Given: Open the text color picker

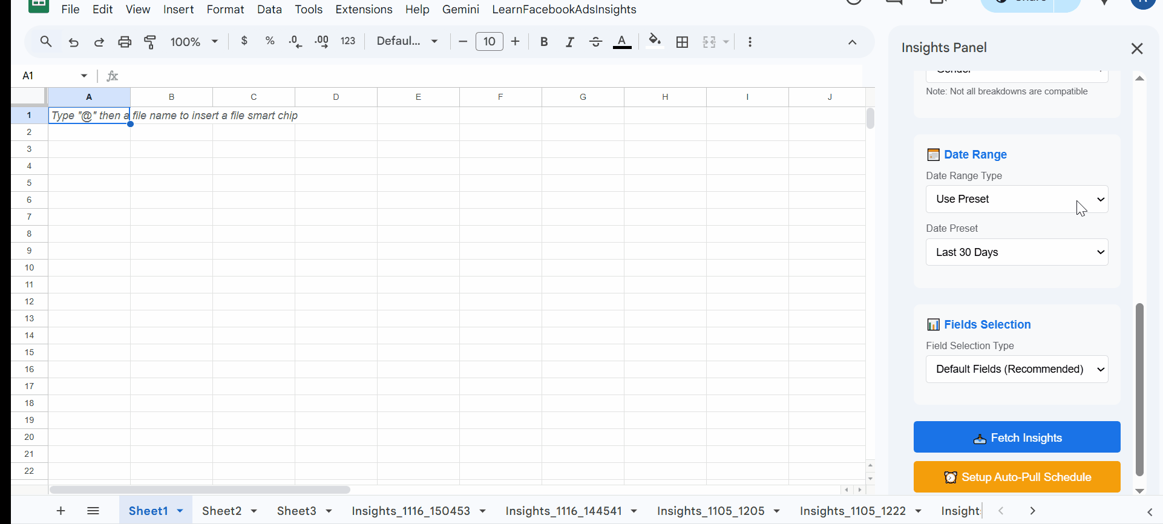Looking at the screenshot, I should click(622, 42).
